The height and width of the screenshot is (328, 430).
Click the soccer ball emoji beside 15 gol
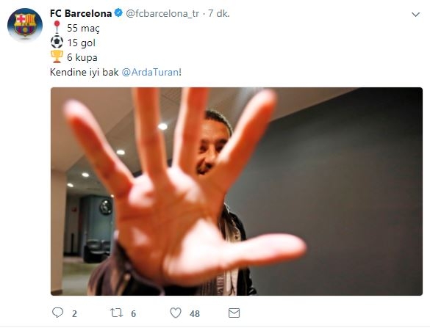coord(57,42)
